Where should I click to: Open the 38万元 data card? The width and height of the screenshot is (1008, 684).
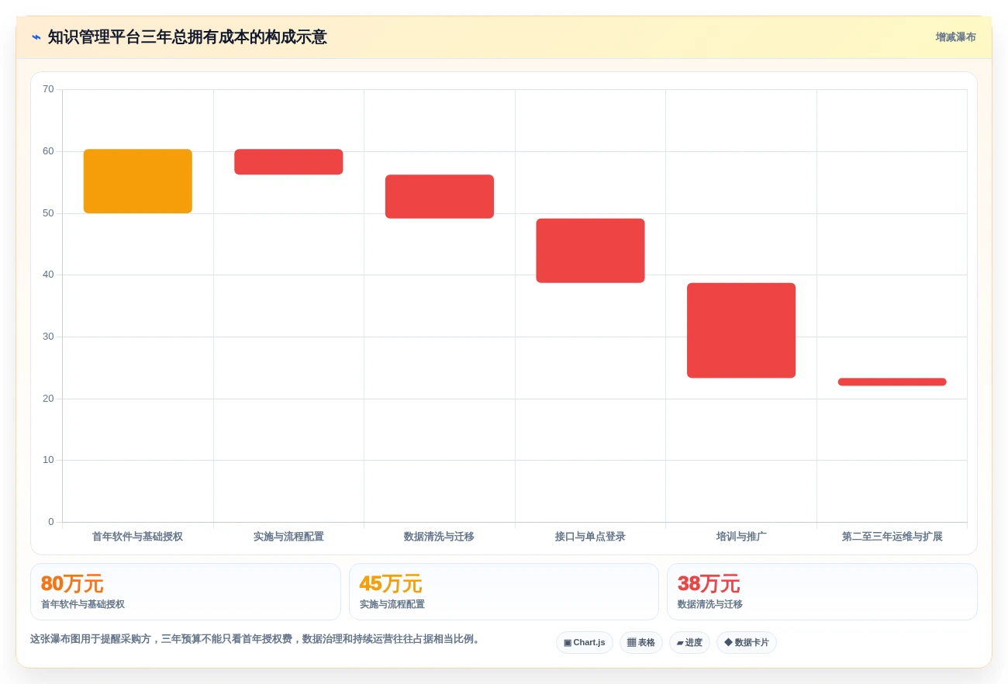click(822, 592)
